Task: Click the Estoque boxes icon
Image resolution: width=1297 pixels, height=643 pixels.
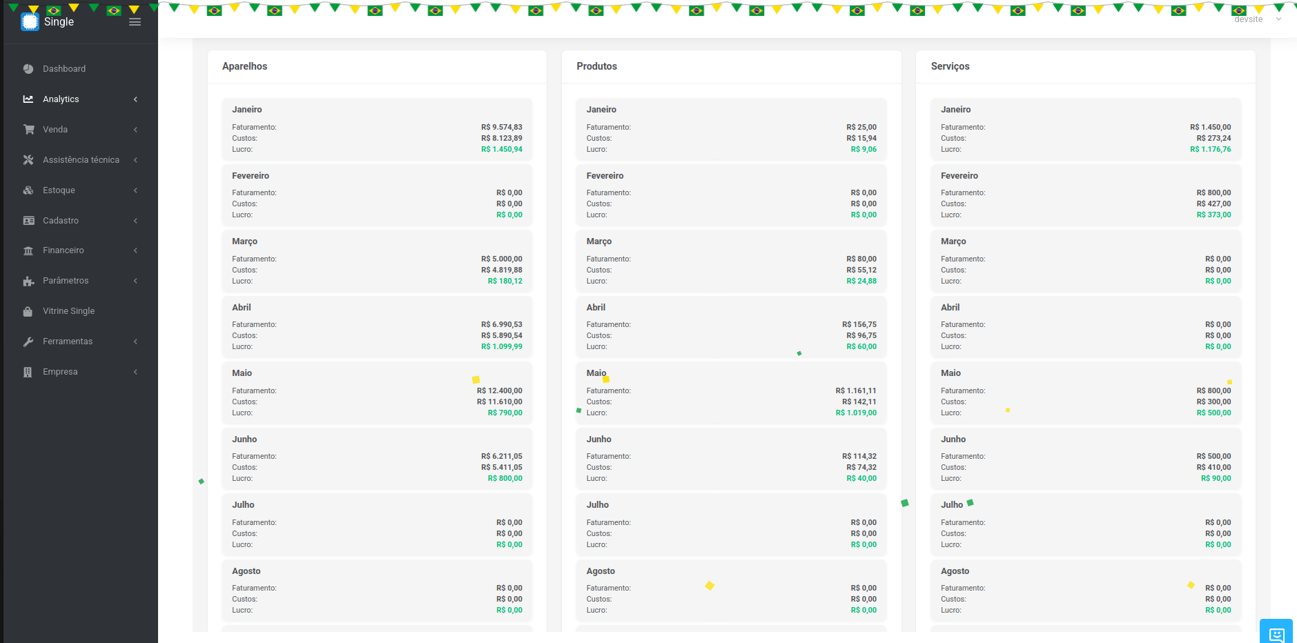Action: point(28,190)
